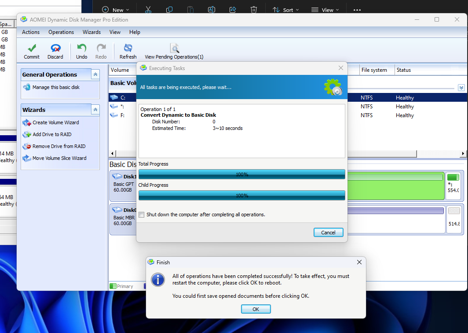Viewport: 468px width, 333px height.
Task: Open the File Explorer New dropdown
Action: (116, 10)
